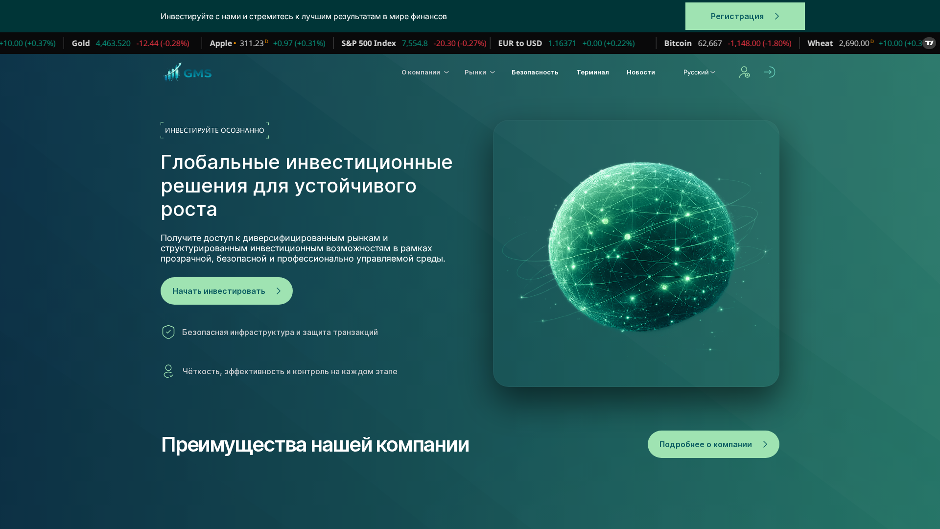Click the Начать инвестировать button
Viewport: 940px width, 529px height.
[x=227, y=291]
